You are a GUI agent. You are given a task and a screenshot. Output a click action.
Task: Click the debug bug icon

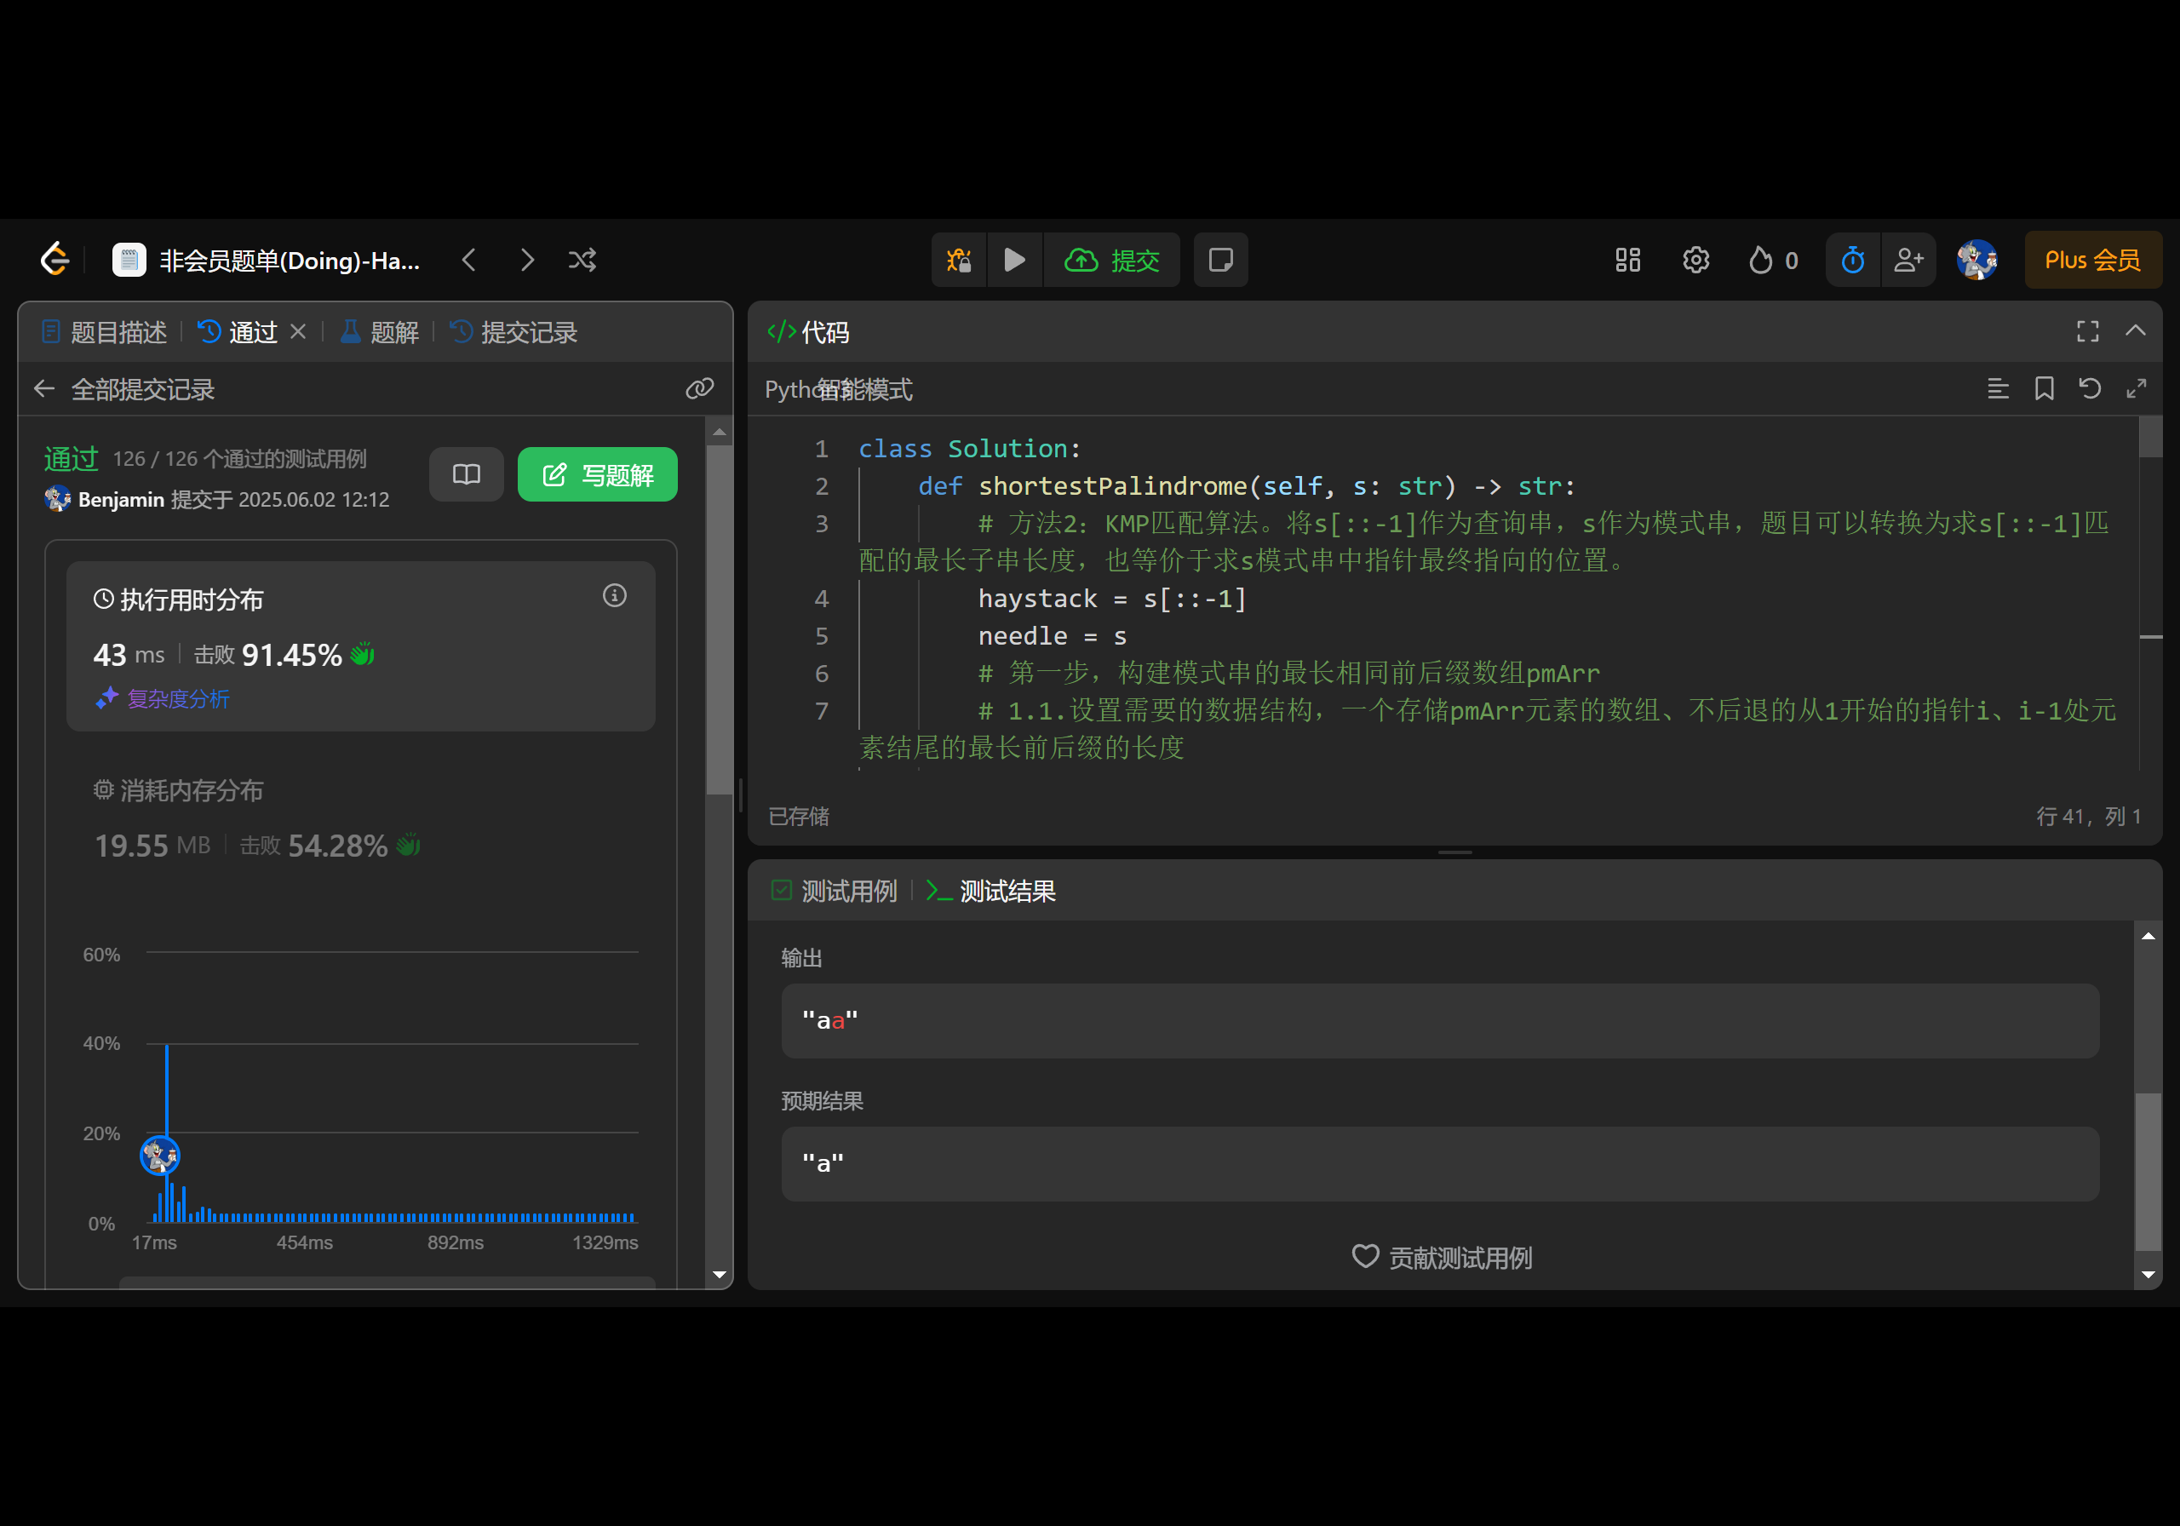pos(958,259)
